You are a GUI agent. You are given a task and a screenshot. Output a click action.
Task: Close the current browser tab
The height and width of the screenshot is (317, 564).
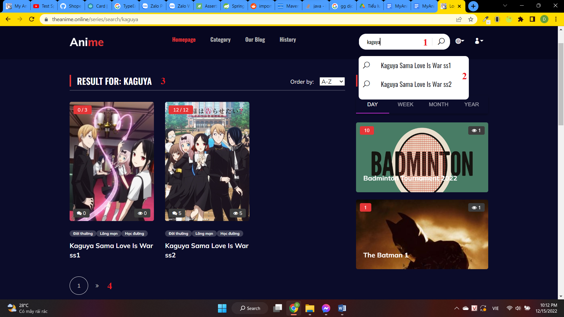tap(459, 6)
